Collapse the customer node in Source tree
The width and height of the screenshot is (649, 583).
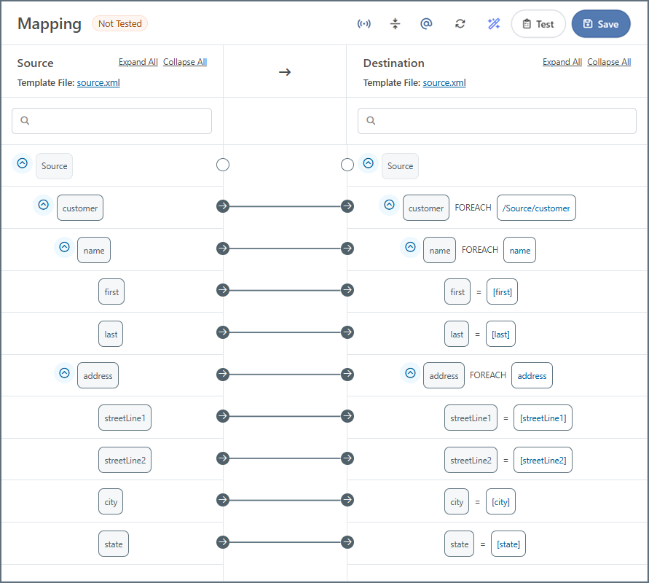click(x=43, y=206)
